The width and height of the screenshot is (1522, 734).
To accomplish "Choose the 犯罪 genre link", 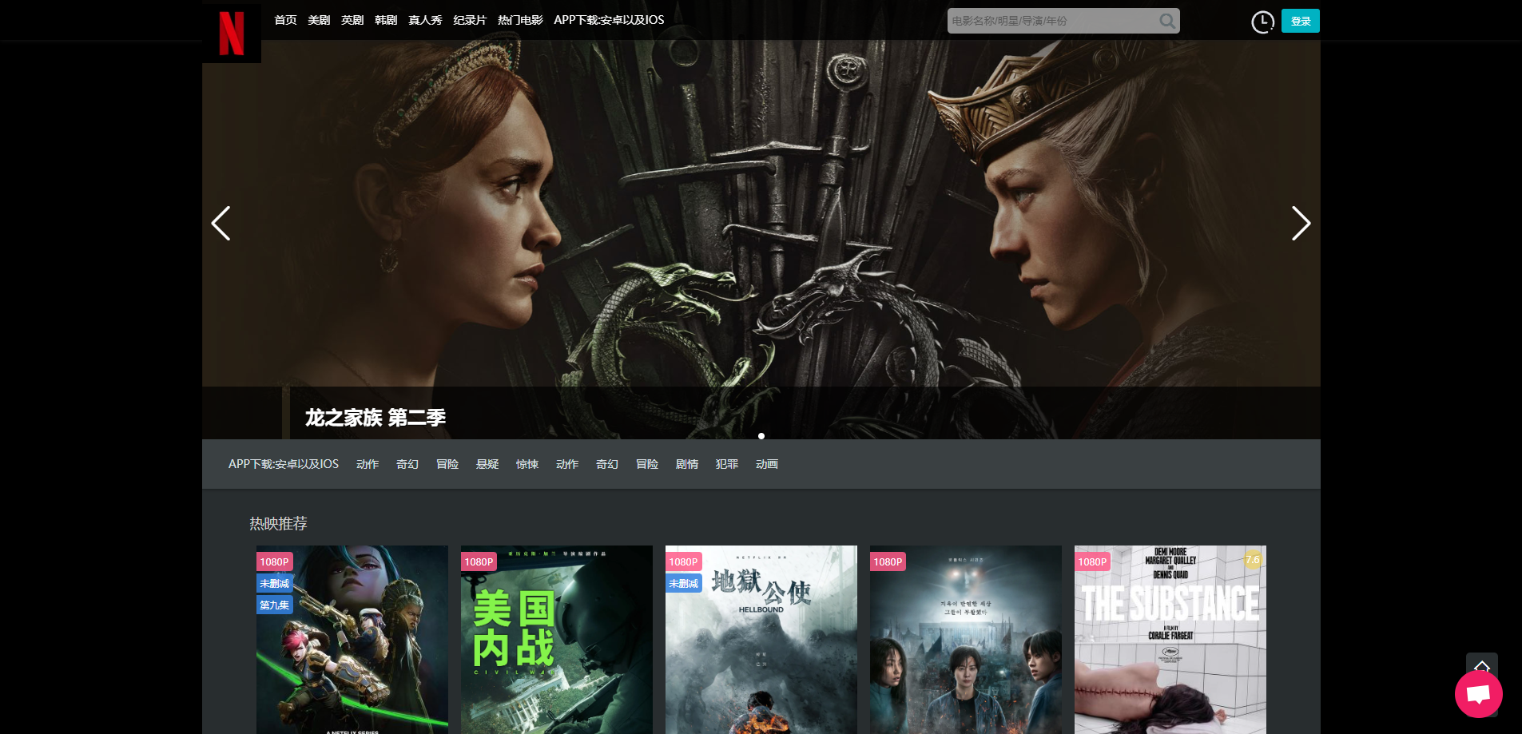I will pos(727,464).
